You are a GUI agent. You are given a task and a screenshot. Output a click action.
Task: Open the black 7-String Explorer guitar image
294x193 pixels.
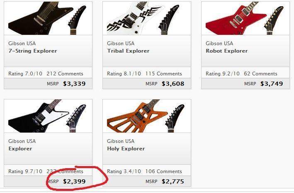click(48, 18)
